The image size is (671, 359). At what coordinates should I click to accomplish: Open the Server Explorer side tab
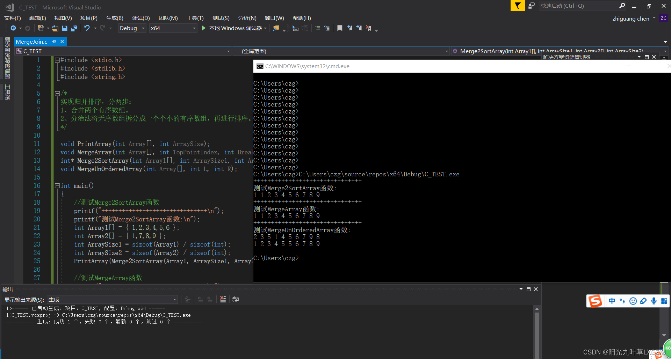(7, 58)
